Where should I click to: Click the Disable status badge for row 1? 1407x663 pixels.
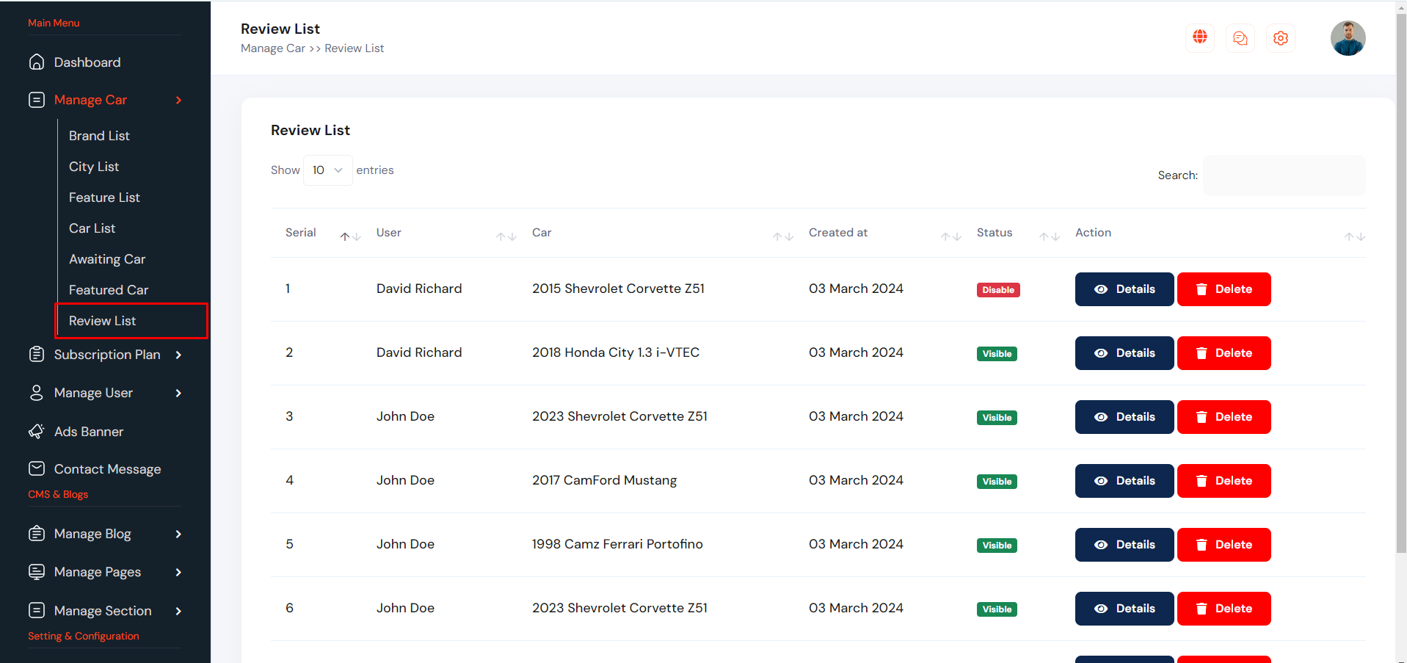click(x=997, y=290)
